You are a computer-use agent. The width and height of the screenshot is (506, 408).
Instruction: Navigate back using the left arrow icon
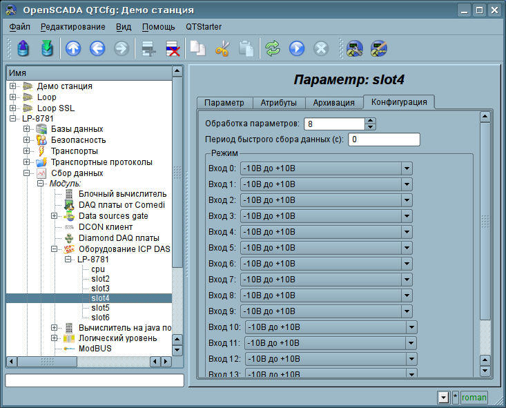click(x=97, y=48)
